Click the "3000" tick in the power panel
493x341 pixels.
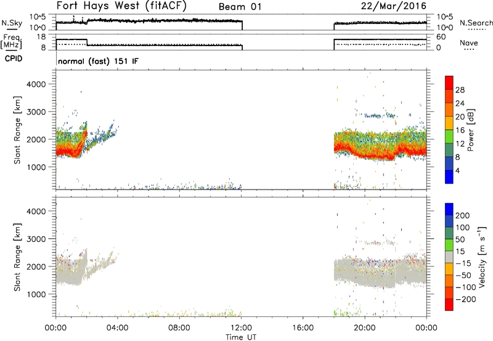(36, 112)
